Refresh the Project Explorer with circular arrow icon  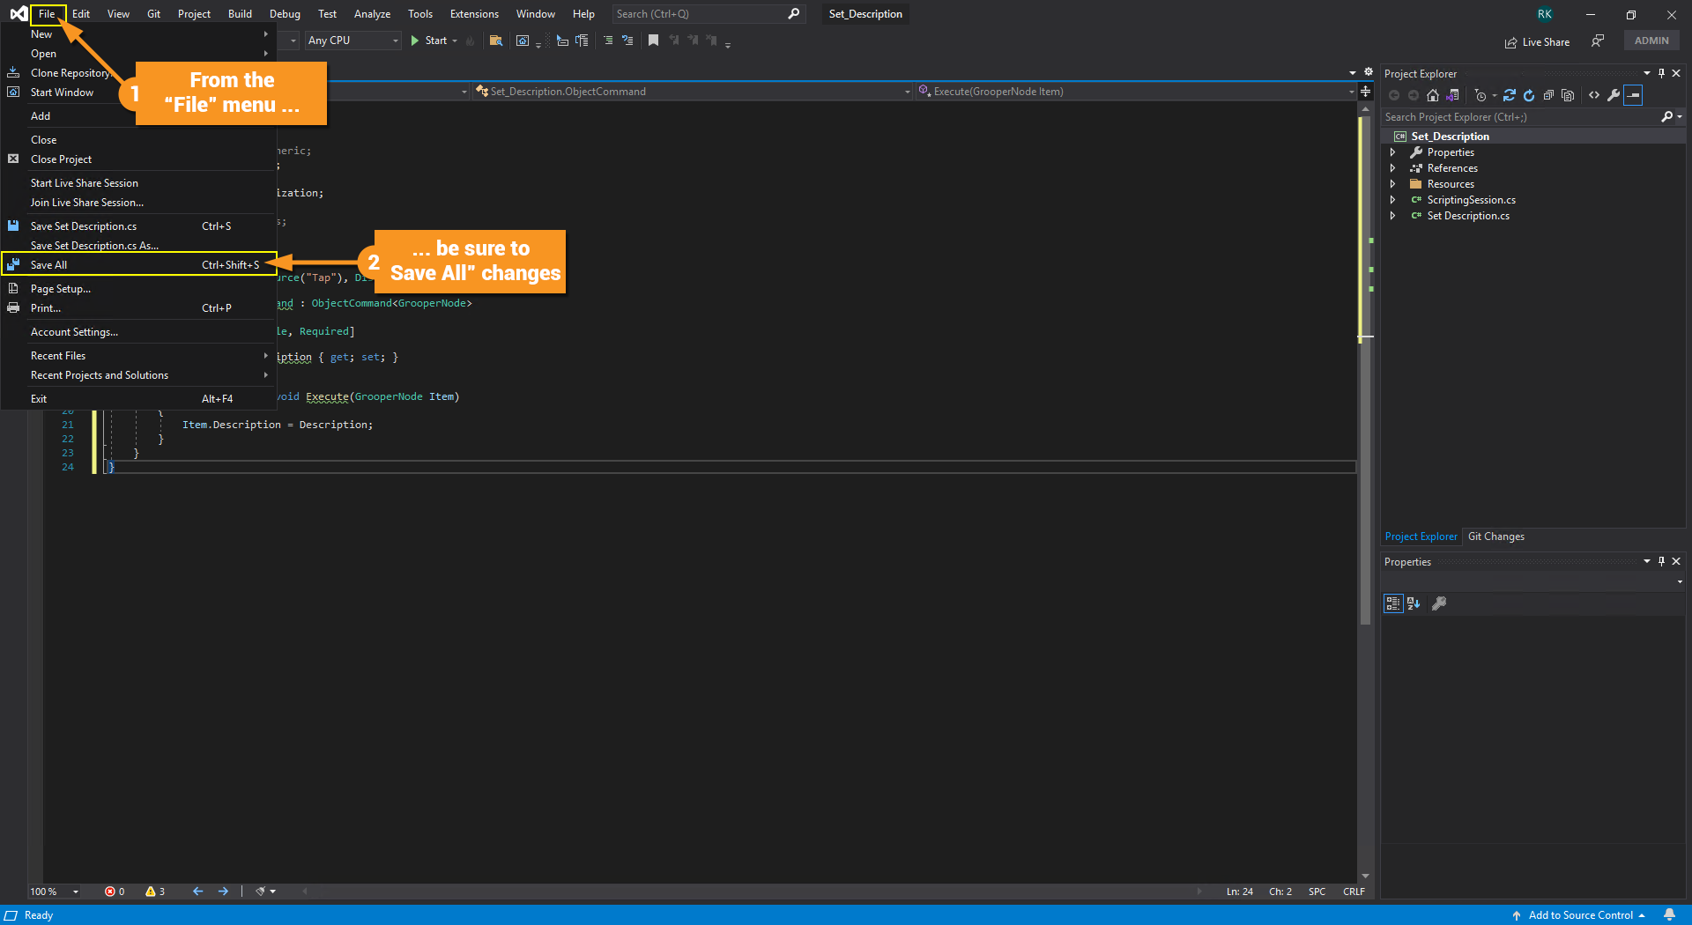[1529, 95]
